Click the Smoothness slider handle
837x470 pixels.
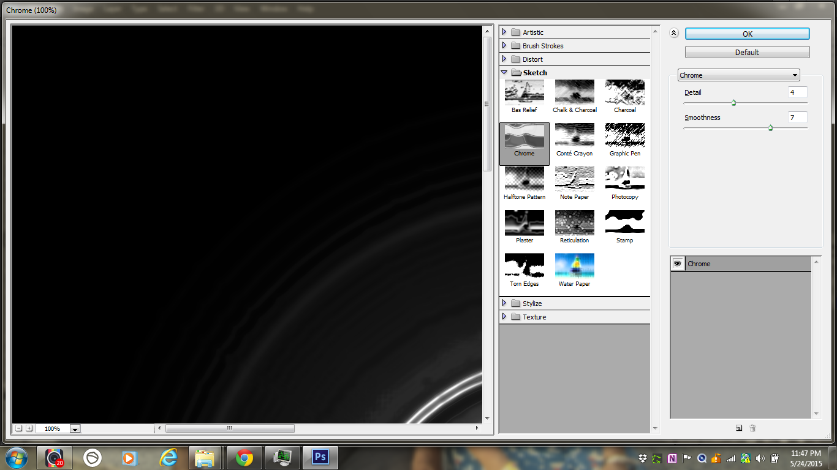(770, 128)
